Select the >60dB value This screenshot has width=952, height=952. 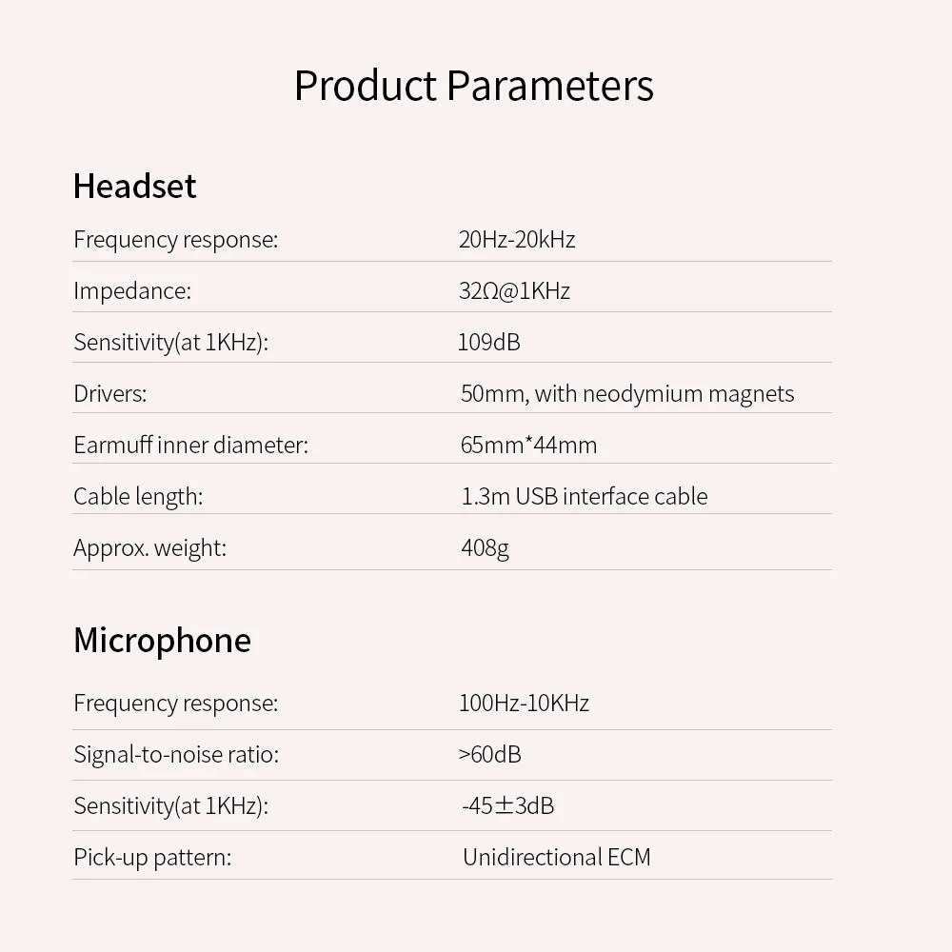[489, 755]
